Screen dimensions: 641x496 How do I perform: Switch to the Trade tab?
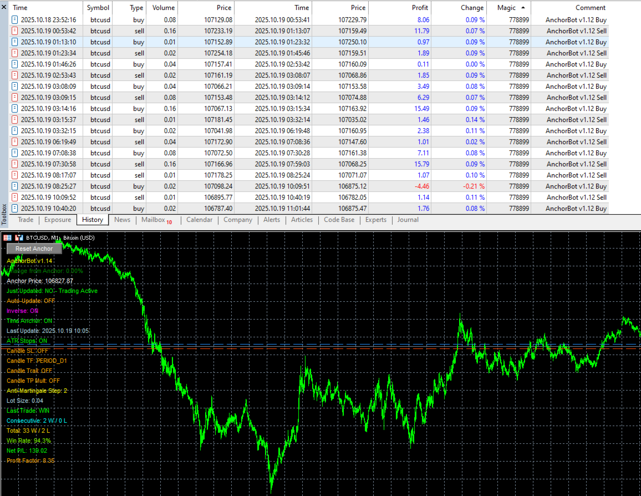[x=26, y=220]
